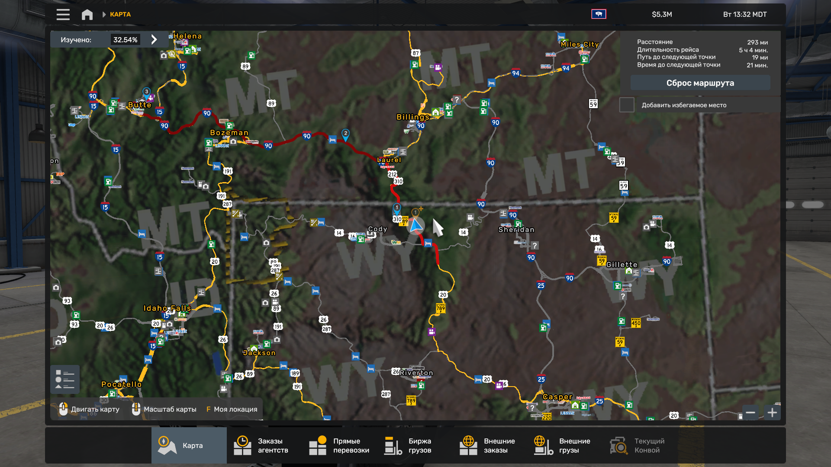Click the Idaho Falls city label
Image resolution: width=831 pixels, height=467 pixels.
(167, 308)
